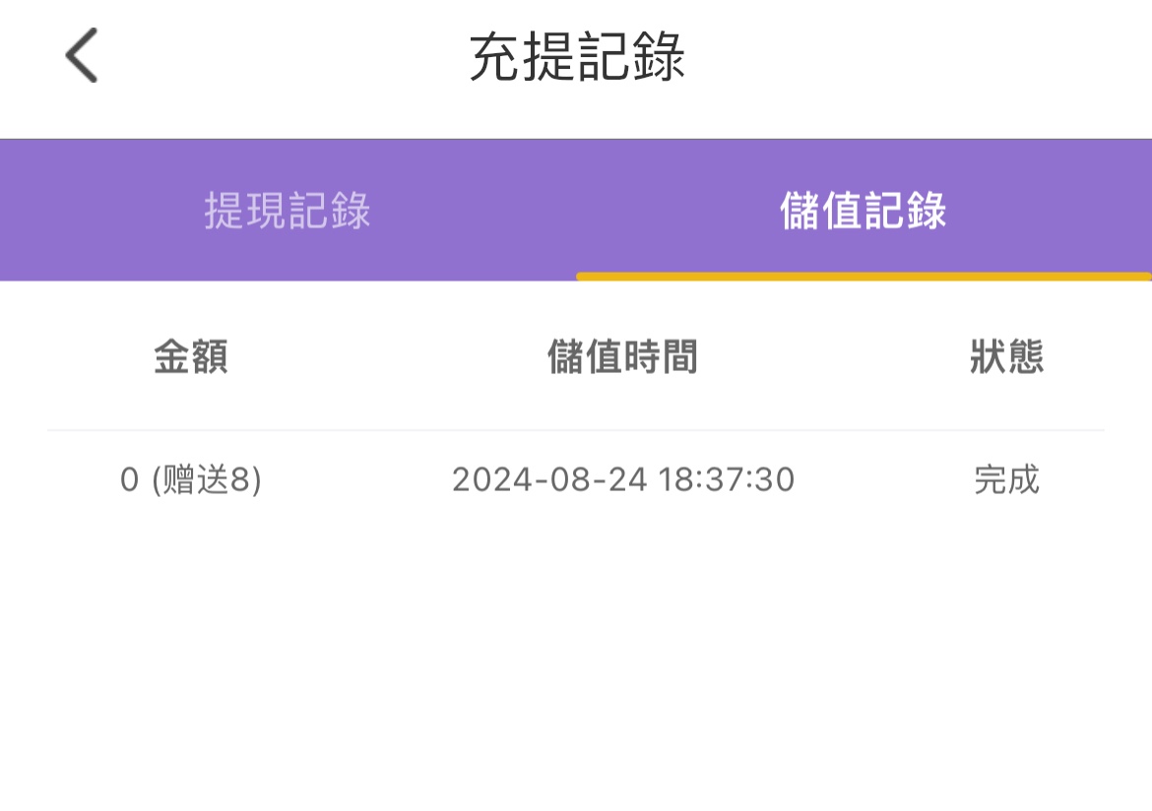
Task: Click the divider line below column headers
Action: [x=576, y=430]
